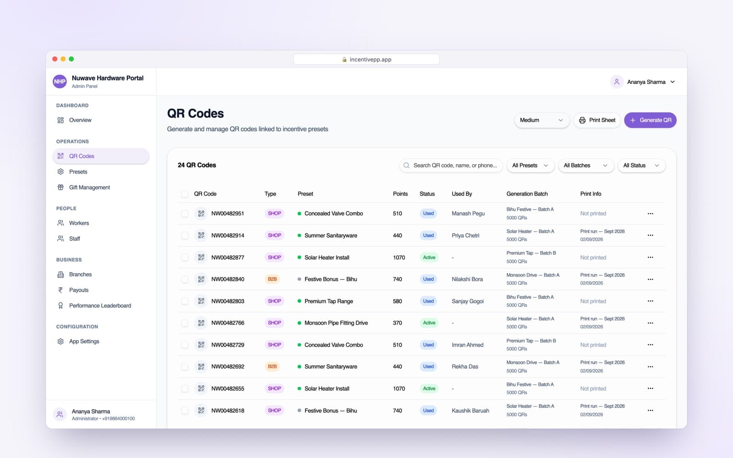
Task: Check the checkbox for NW00482655
Action: click(185, 388)
